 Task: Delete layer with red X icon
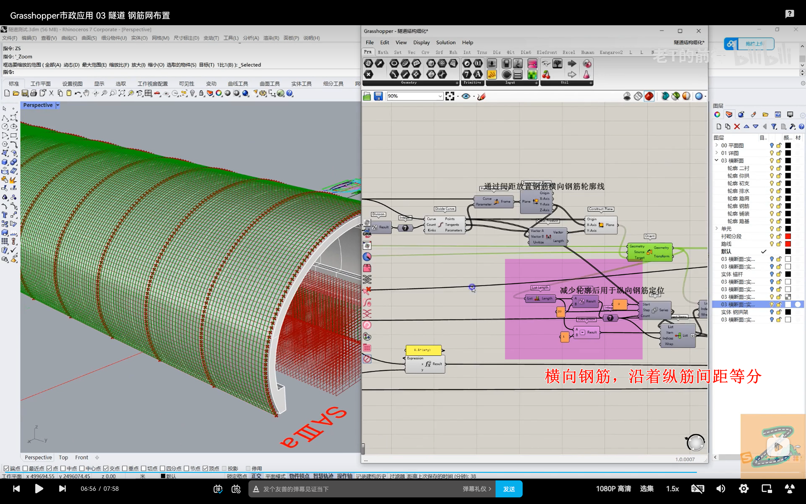click(x=737, y=126)
